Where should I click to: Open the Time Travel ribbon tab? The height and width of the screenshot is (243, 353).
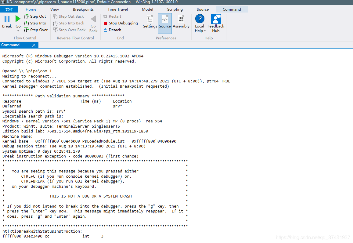[117, 9]
